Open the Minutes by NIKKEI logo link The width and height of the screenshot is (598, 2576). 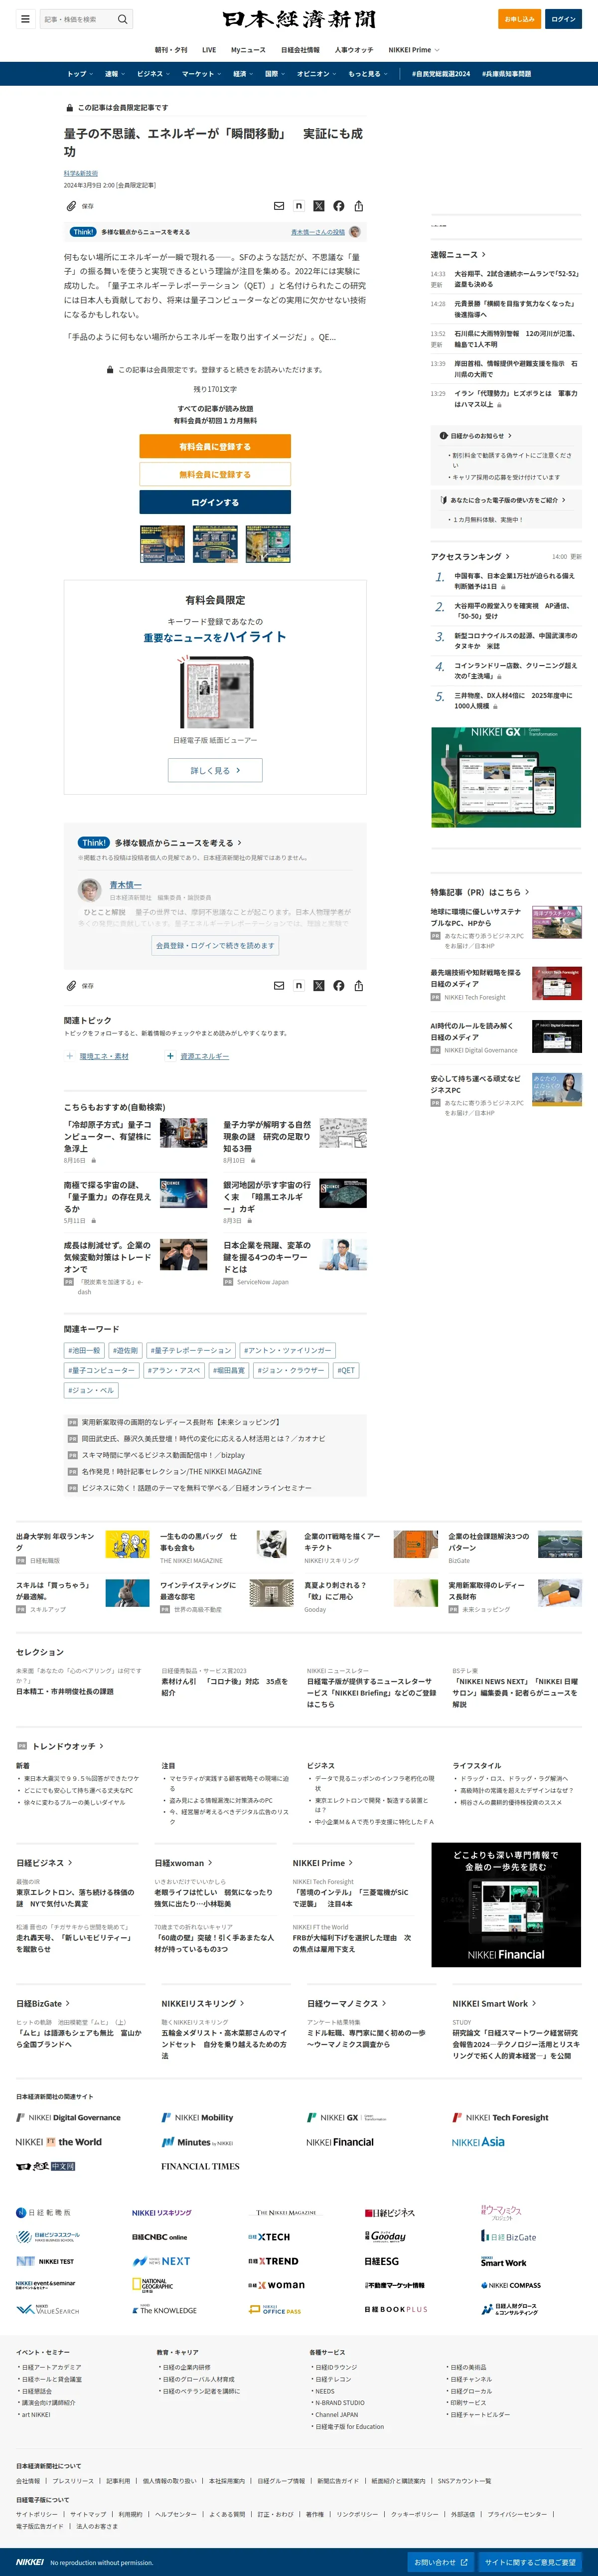(x=197, y=2141)
